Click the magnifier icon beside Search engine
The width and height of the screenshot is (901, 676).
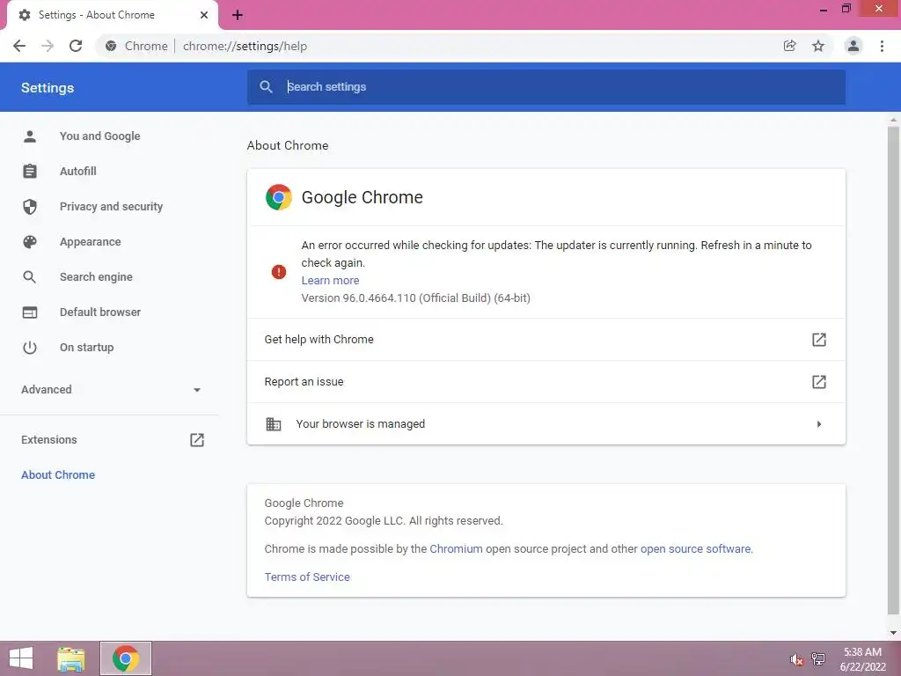[x=30, y=277]
